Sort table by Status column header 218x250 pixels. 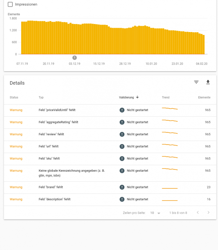point(14,97)
